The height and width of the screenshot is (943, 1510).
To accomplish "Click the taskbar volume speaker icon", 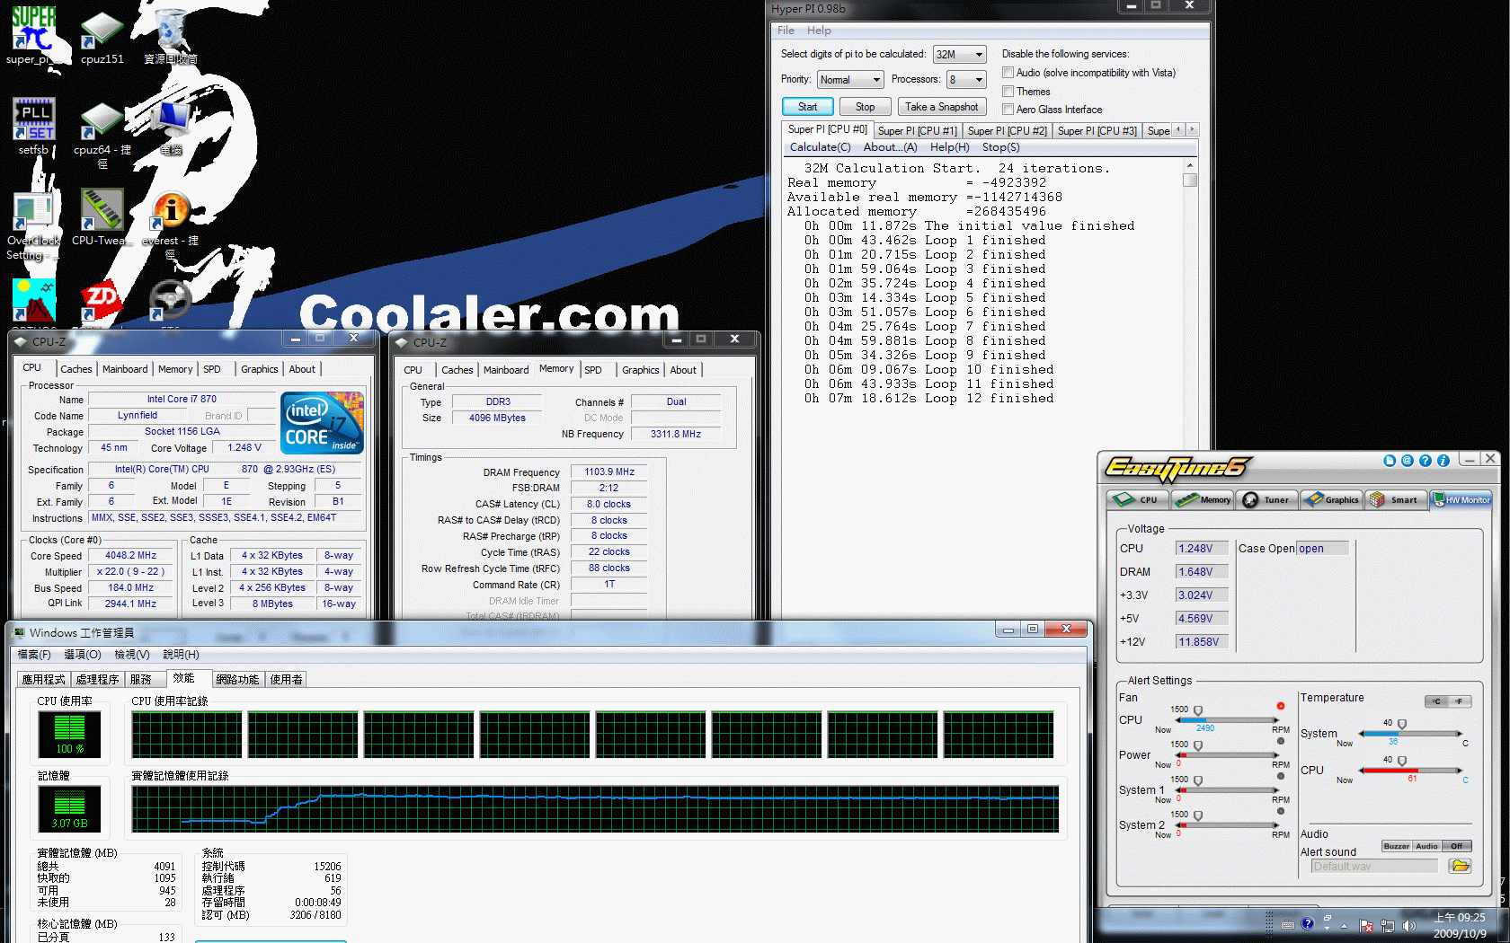I will [1408, 925].
